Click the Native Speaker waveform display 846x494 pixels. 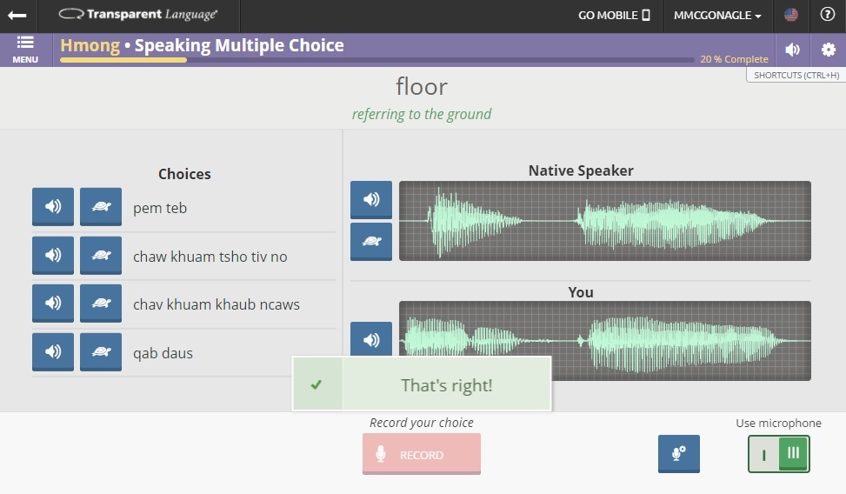605,221
